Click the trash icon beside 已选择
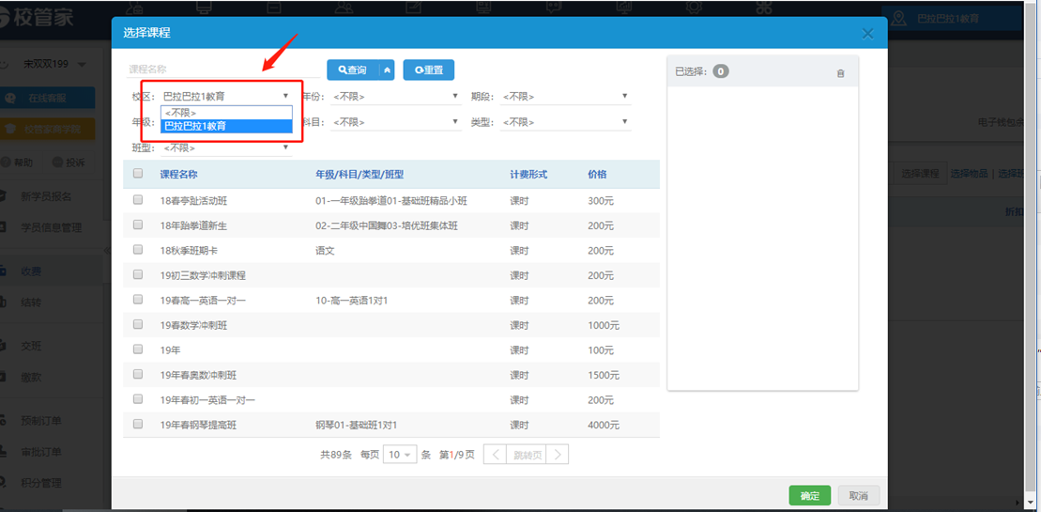Viewport: 1041px width, 512px height. point(840,73)
